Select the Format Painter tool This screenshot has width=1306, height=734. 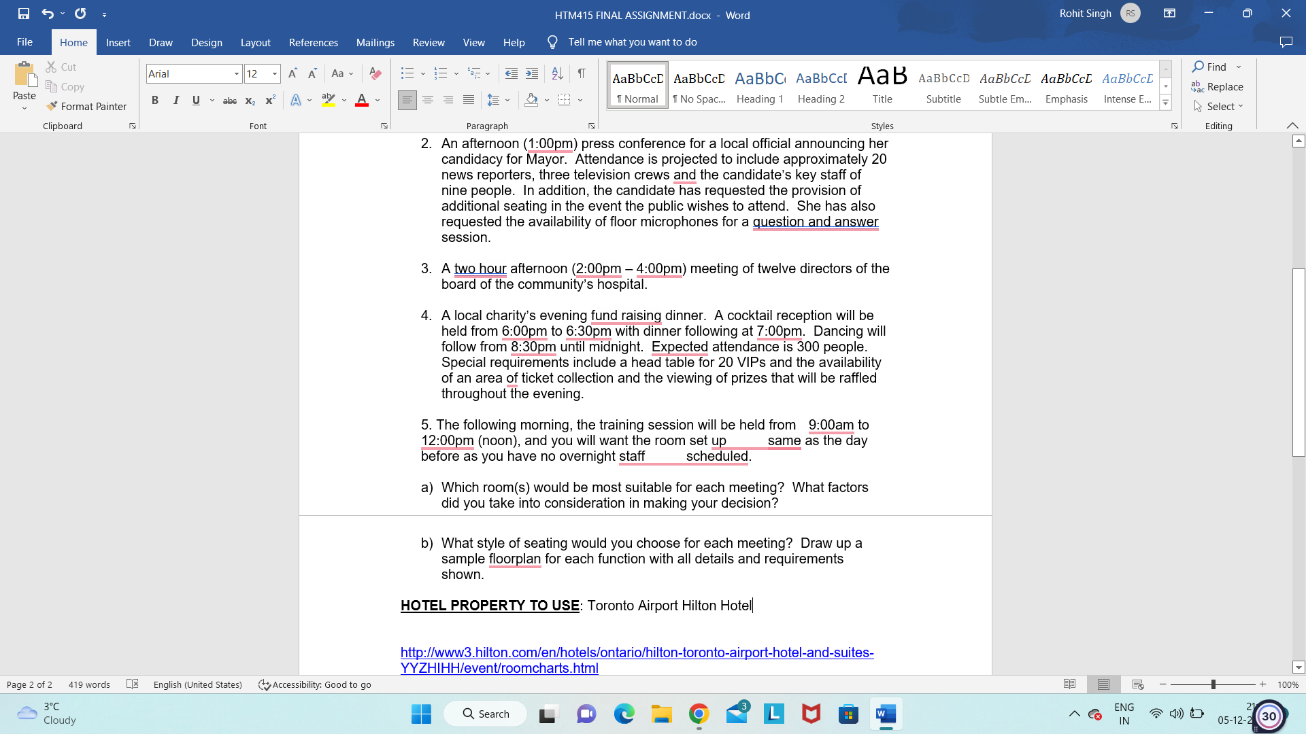coord(87,106)
